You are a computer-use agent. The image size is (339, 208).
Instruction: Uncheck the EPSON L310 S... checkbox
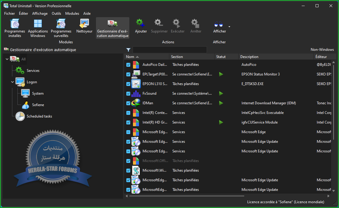point(128,84)
